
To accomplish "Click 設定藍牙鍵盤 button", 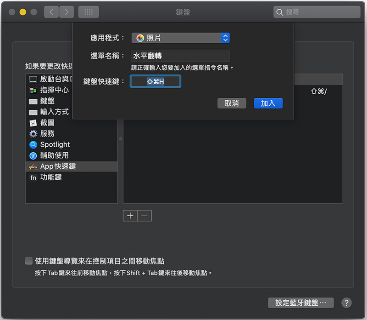I will coord(300,303).
